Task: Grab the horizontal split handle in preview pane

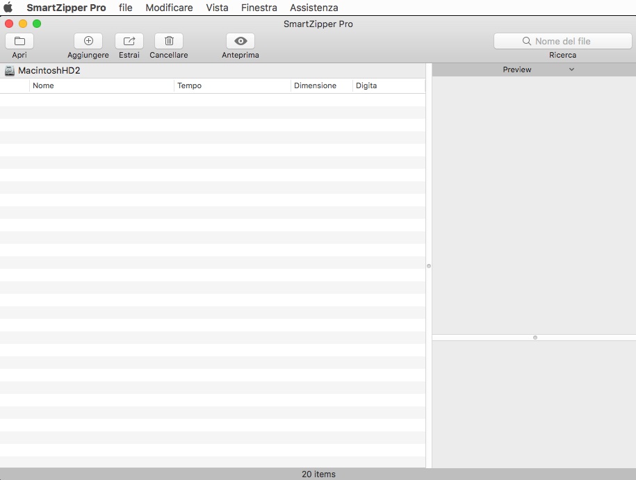Action: [535, 338]
